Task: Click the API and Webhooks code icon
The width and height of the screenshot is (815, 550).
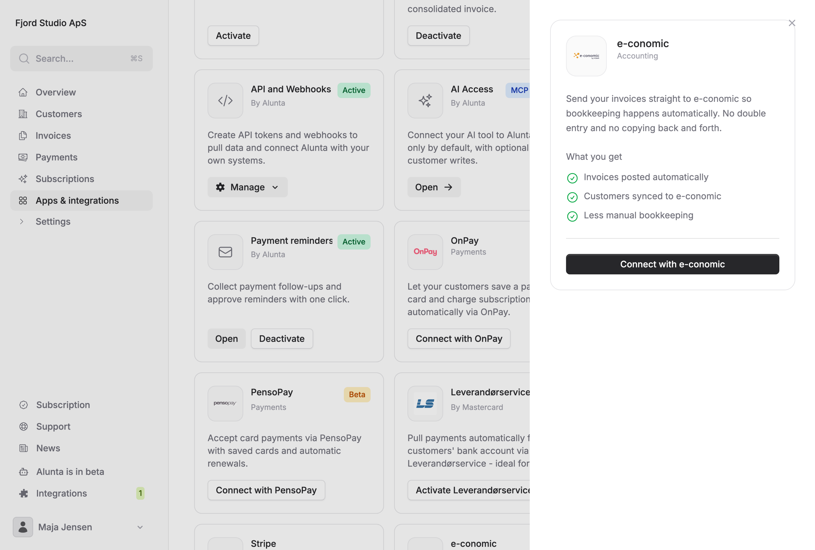Action: pos(225,101)
